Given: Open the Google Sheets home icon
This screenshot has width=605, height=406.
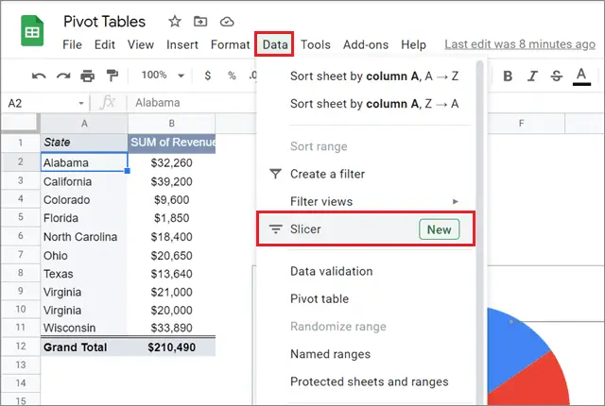Looking at the screenshot, I should coord(32,31).
